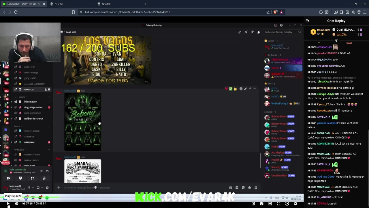The image size is (369, 208).
Task: Open the Brave Rewards triangle icon
Action: [x=281, y=12]
